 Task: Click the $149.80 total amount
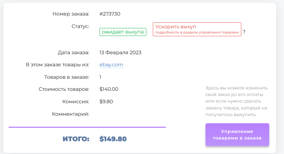[x=113, y=139]
